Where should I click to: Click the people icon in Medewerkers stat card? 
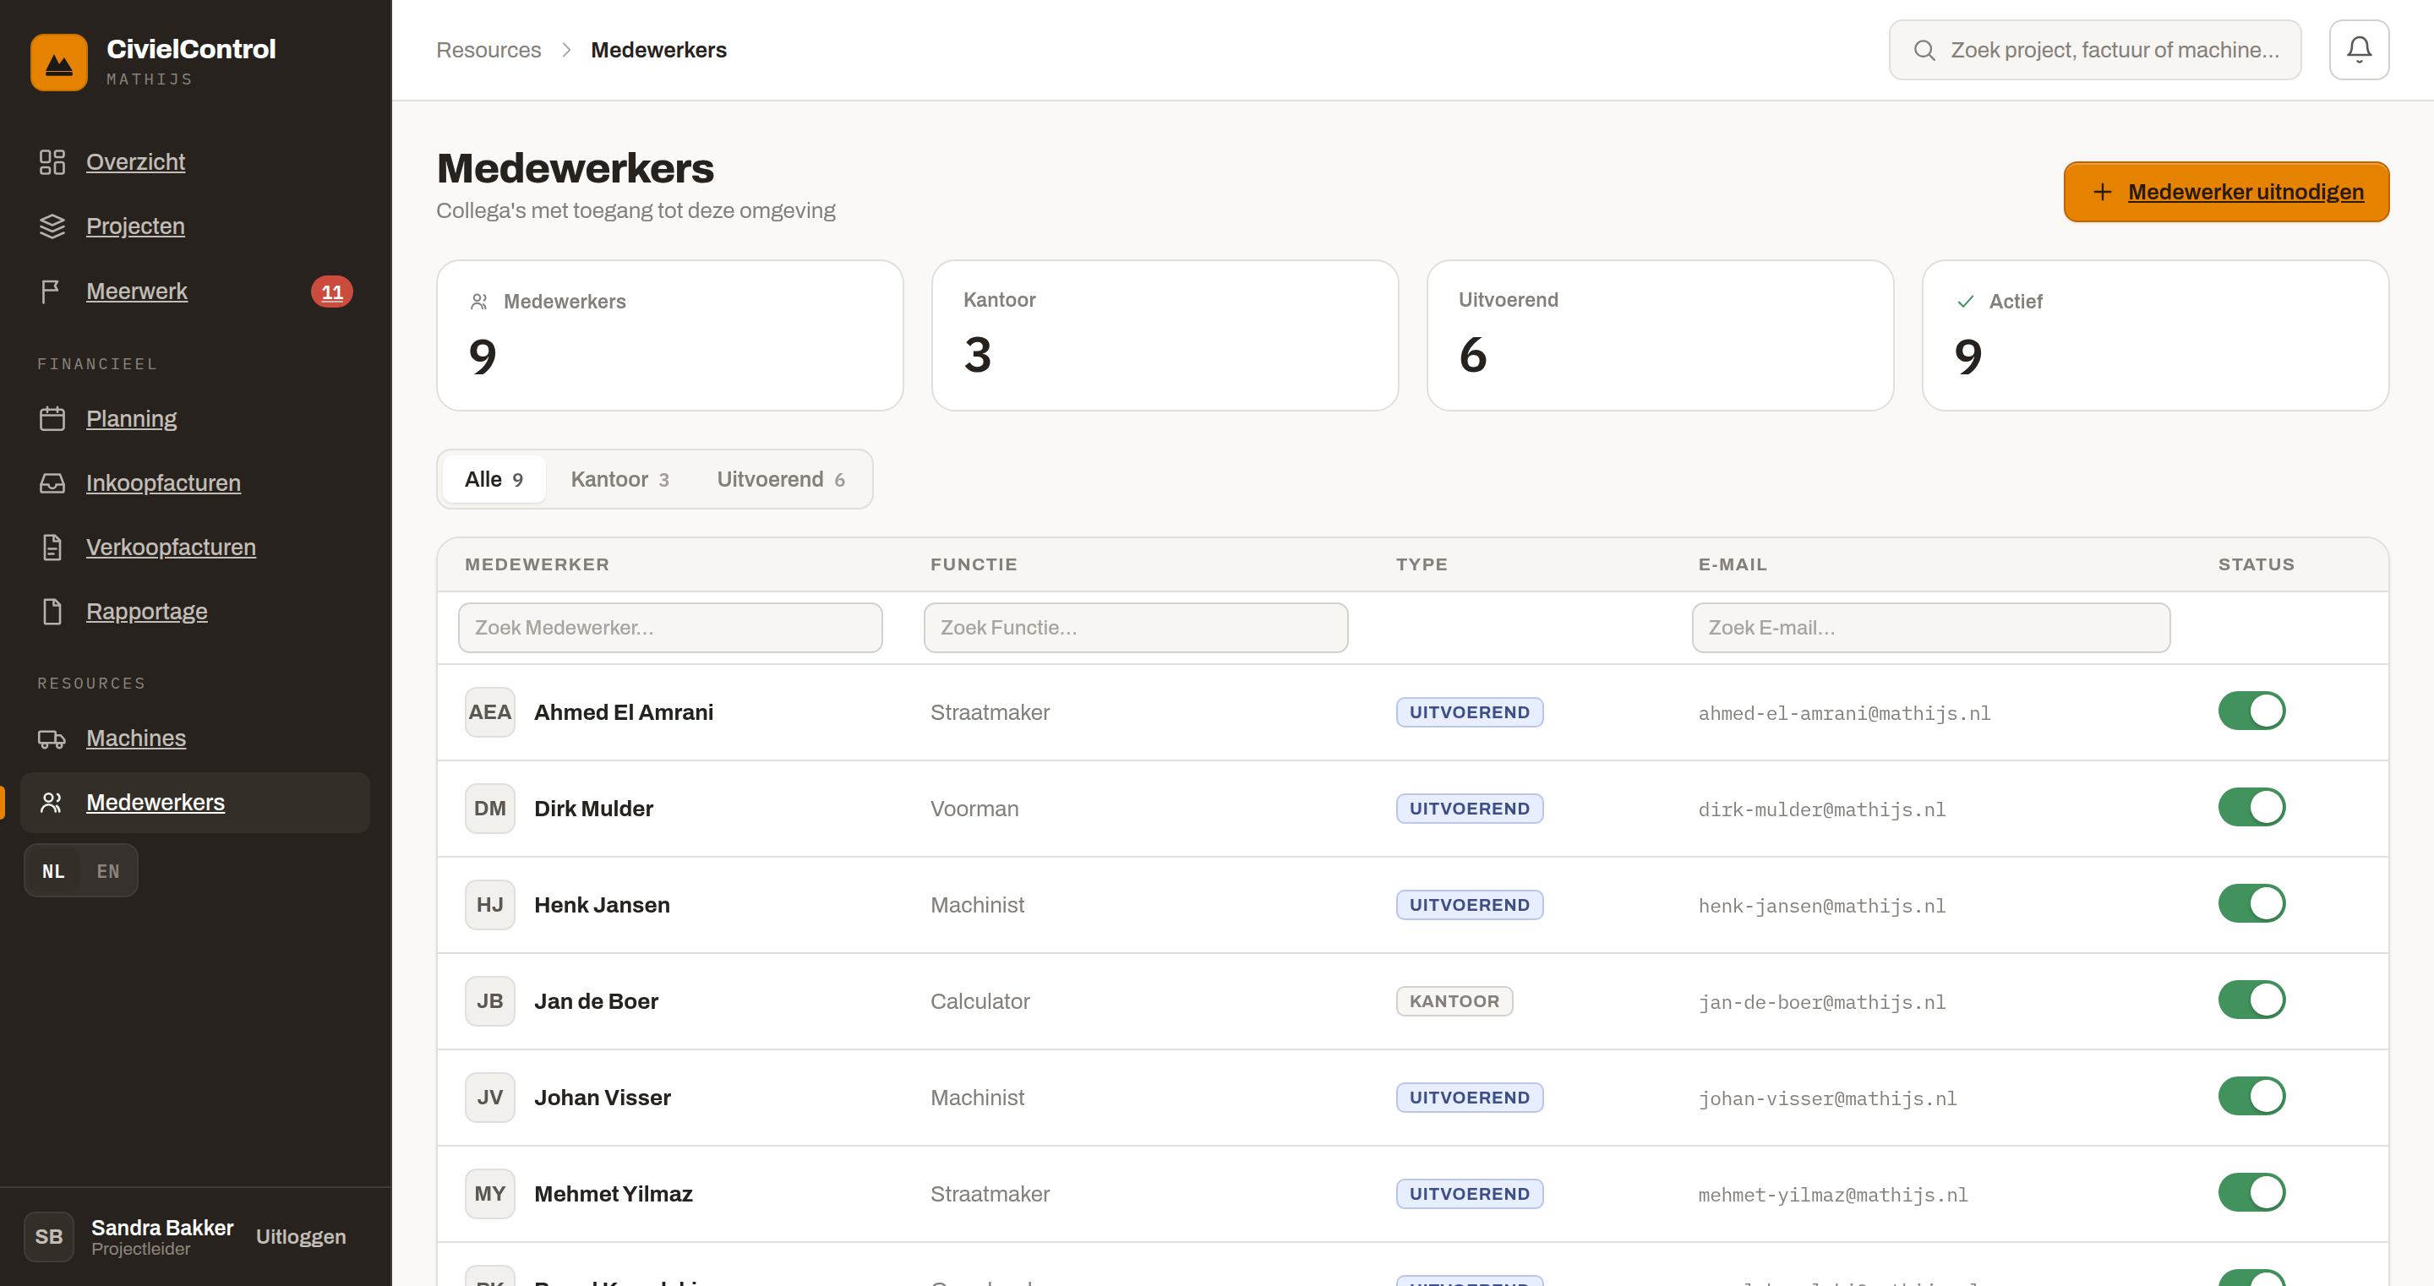coord(479,302)
